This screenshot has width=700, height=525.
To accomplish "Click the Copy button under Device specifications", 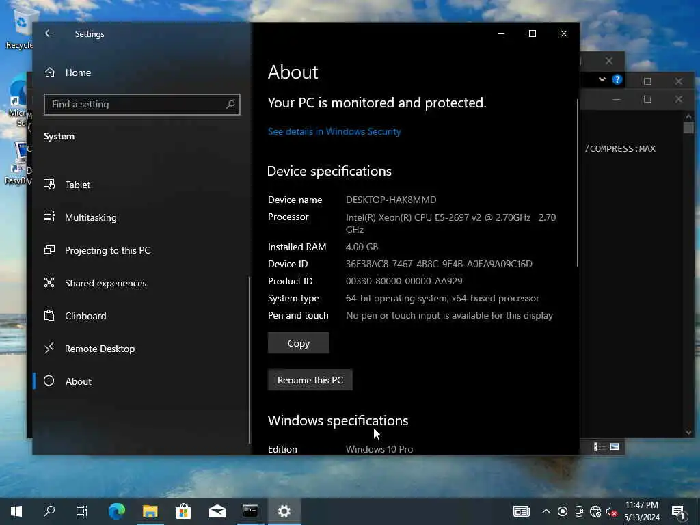I will point(298,343).
